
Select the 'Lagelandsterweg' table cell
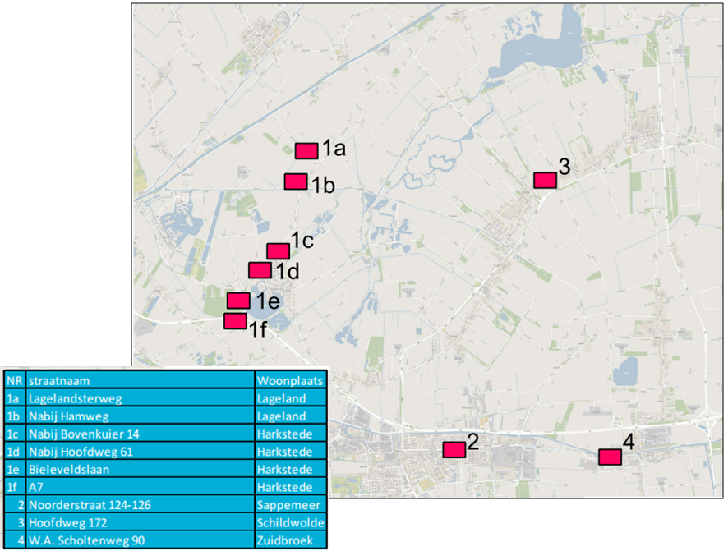[141, 398]
